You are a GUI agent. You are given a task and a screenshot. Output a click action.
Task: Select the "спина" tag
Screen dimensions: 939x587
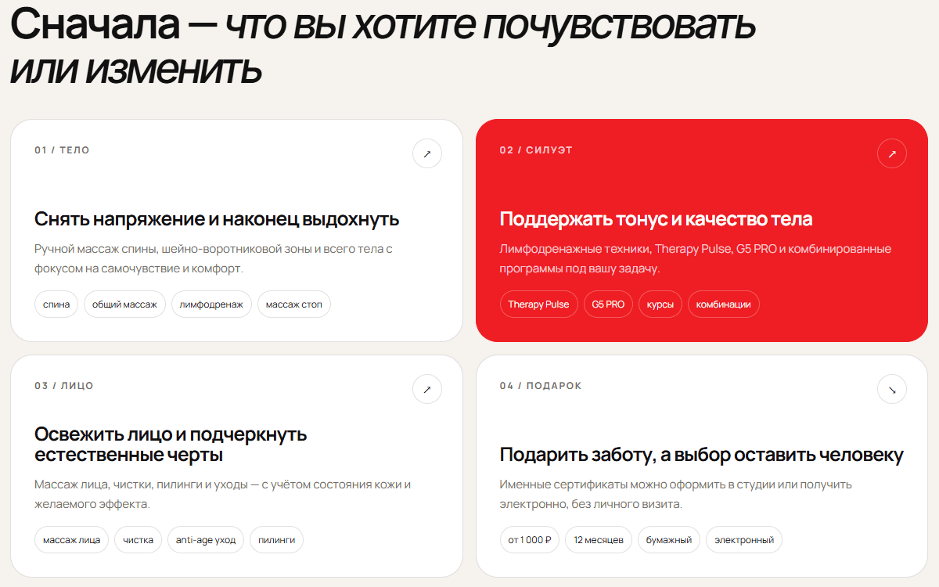(56, 304)
